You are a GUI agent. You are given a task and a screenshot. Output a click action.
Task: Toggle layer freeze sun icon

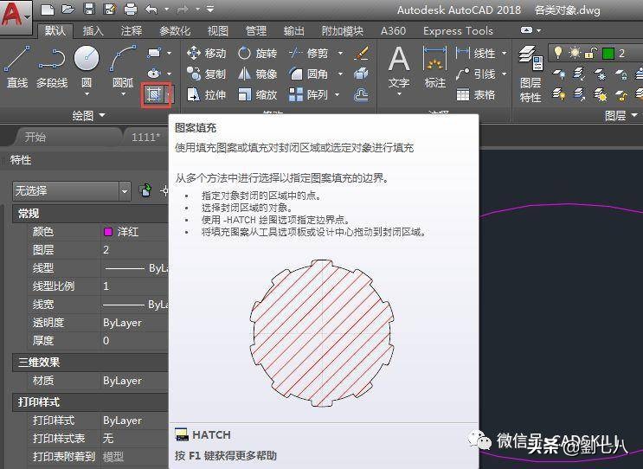(x=575, y=53)
